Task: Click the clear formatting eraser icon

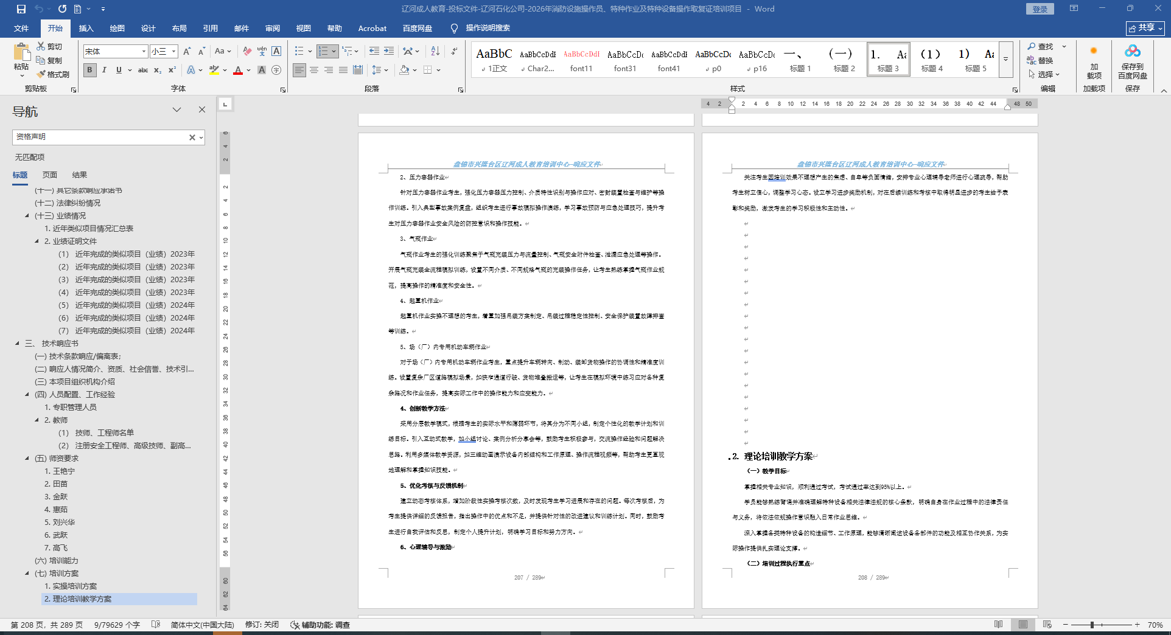Action: click(246, 52)
